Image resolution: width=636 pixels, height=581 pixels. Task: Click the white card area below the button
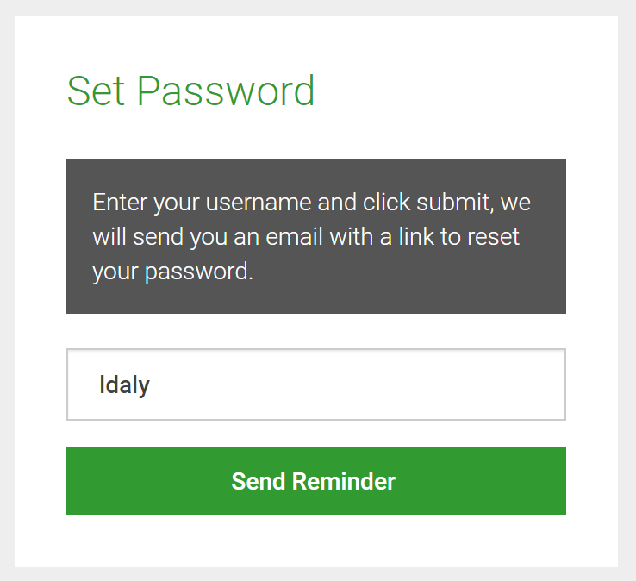point(316,541)
